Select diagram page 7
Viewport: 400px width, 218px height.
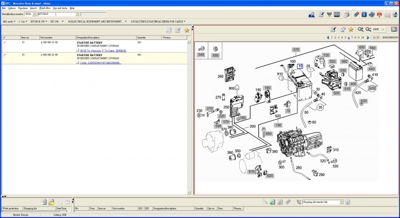[x=352, y=37]
